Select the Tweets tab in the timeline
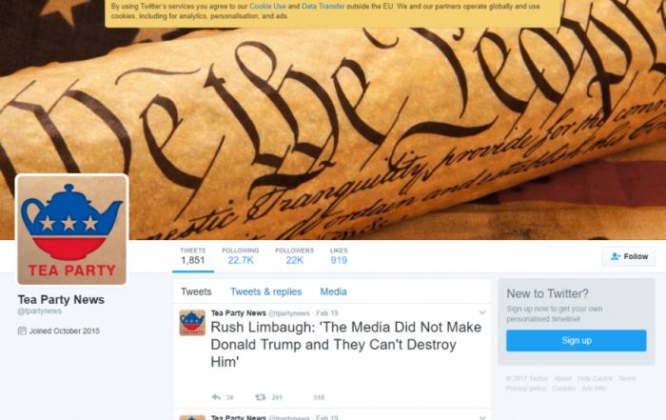666x420 pixels. (196, 291)
